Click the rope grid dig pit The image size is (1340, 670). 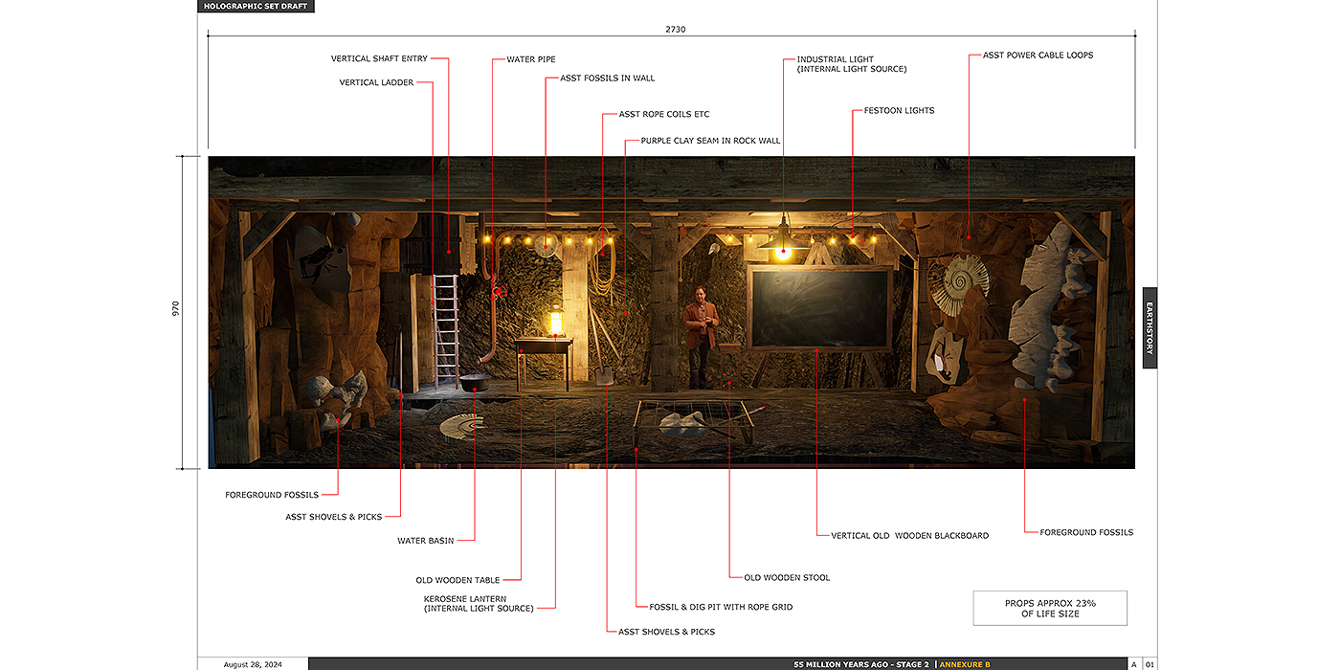click(691, 421)
